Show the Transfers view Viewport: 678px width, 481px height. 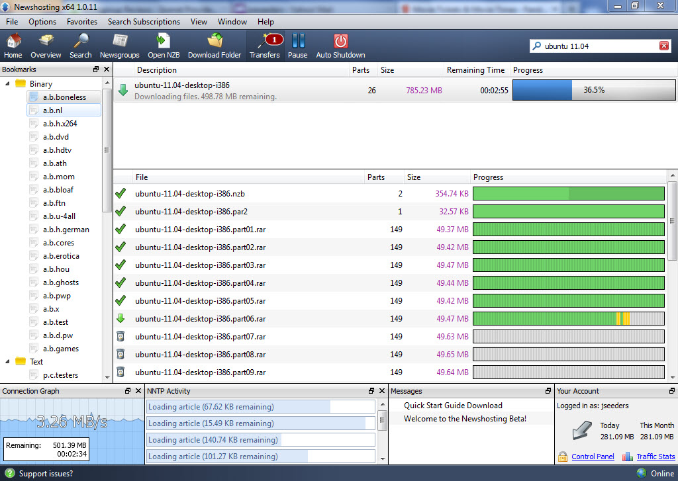click(265, 46)
